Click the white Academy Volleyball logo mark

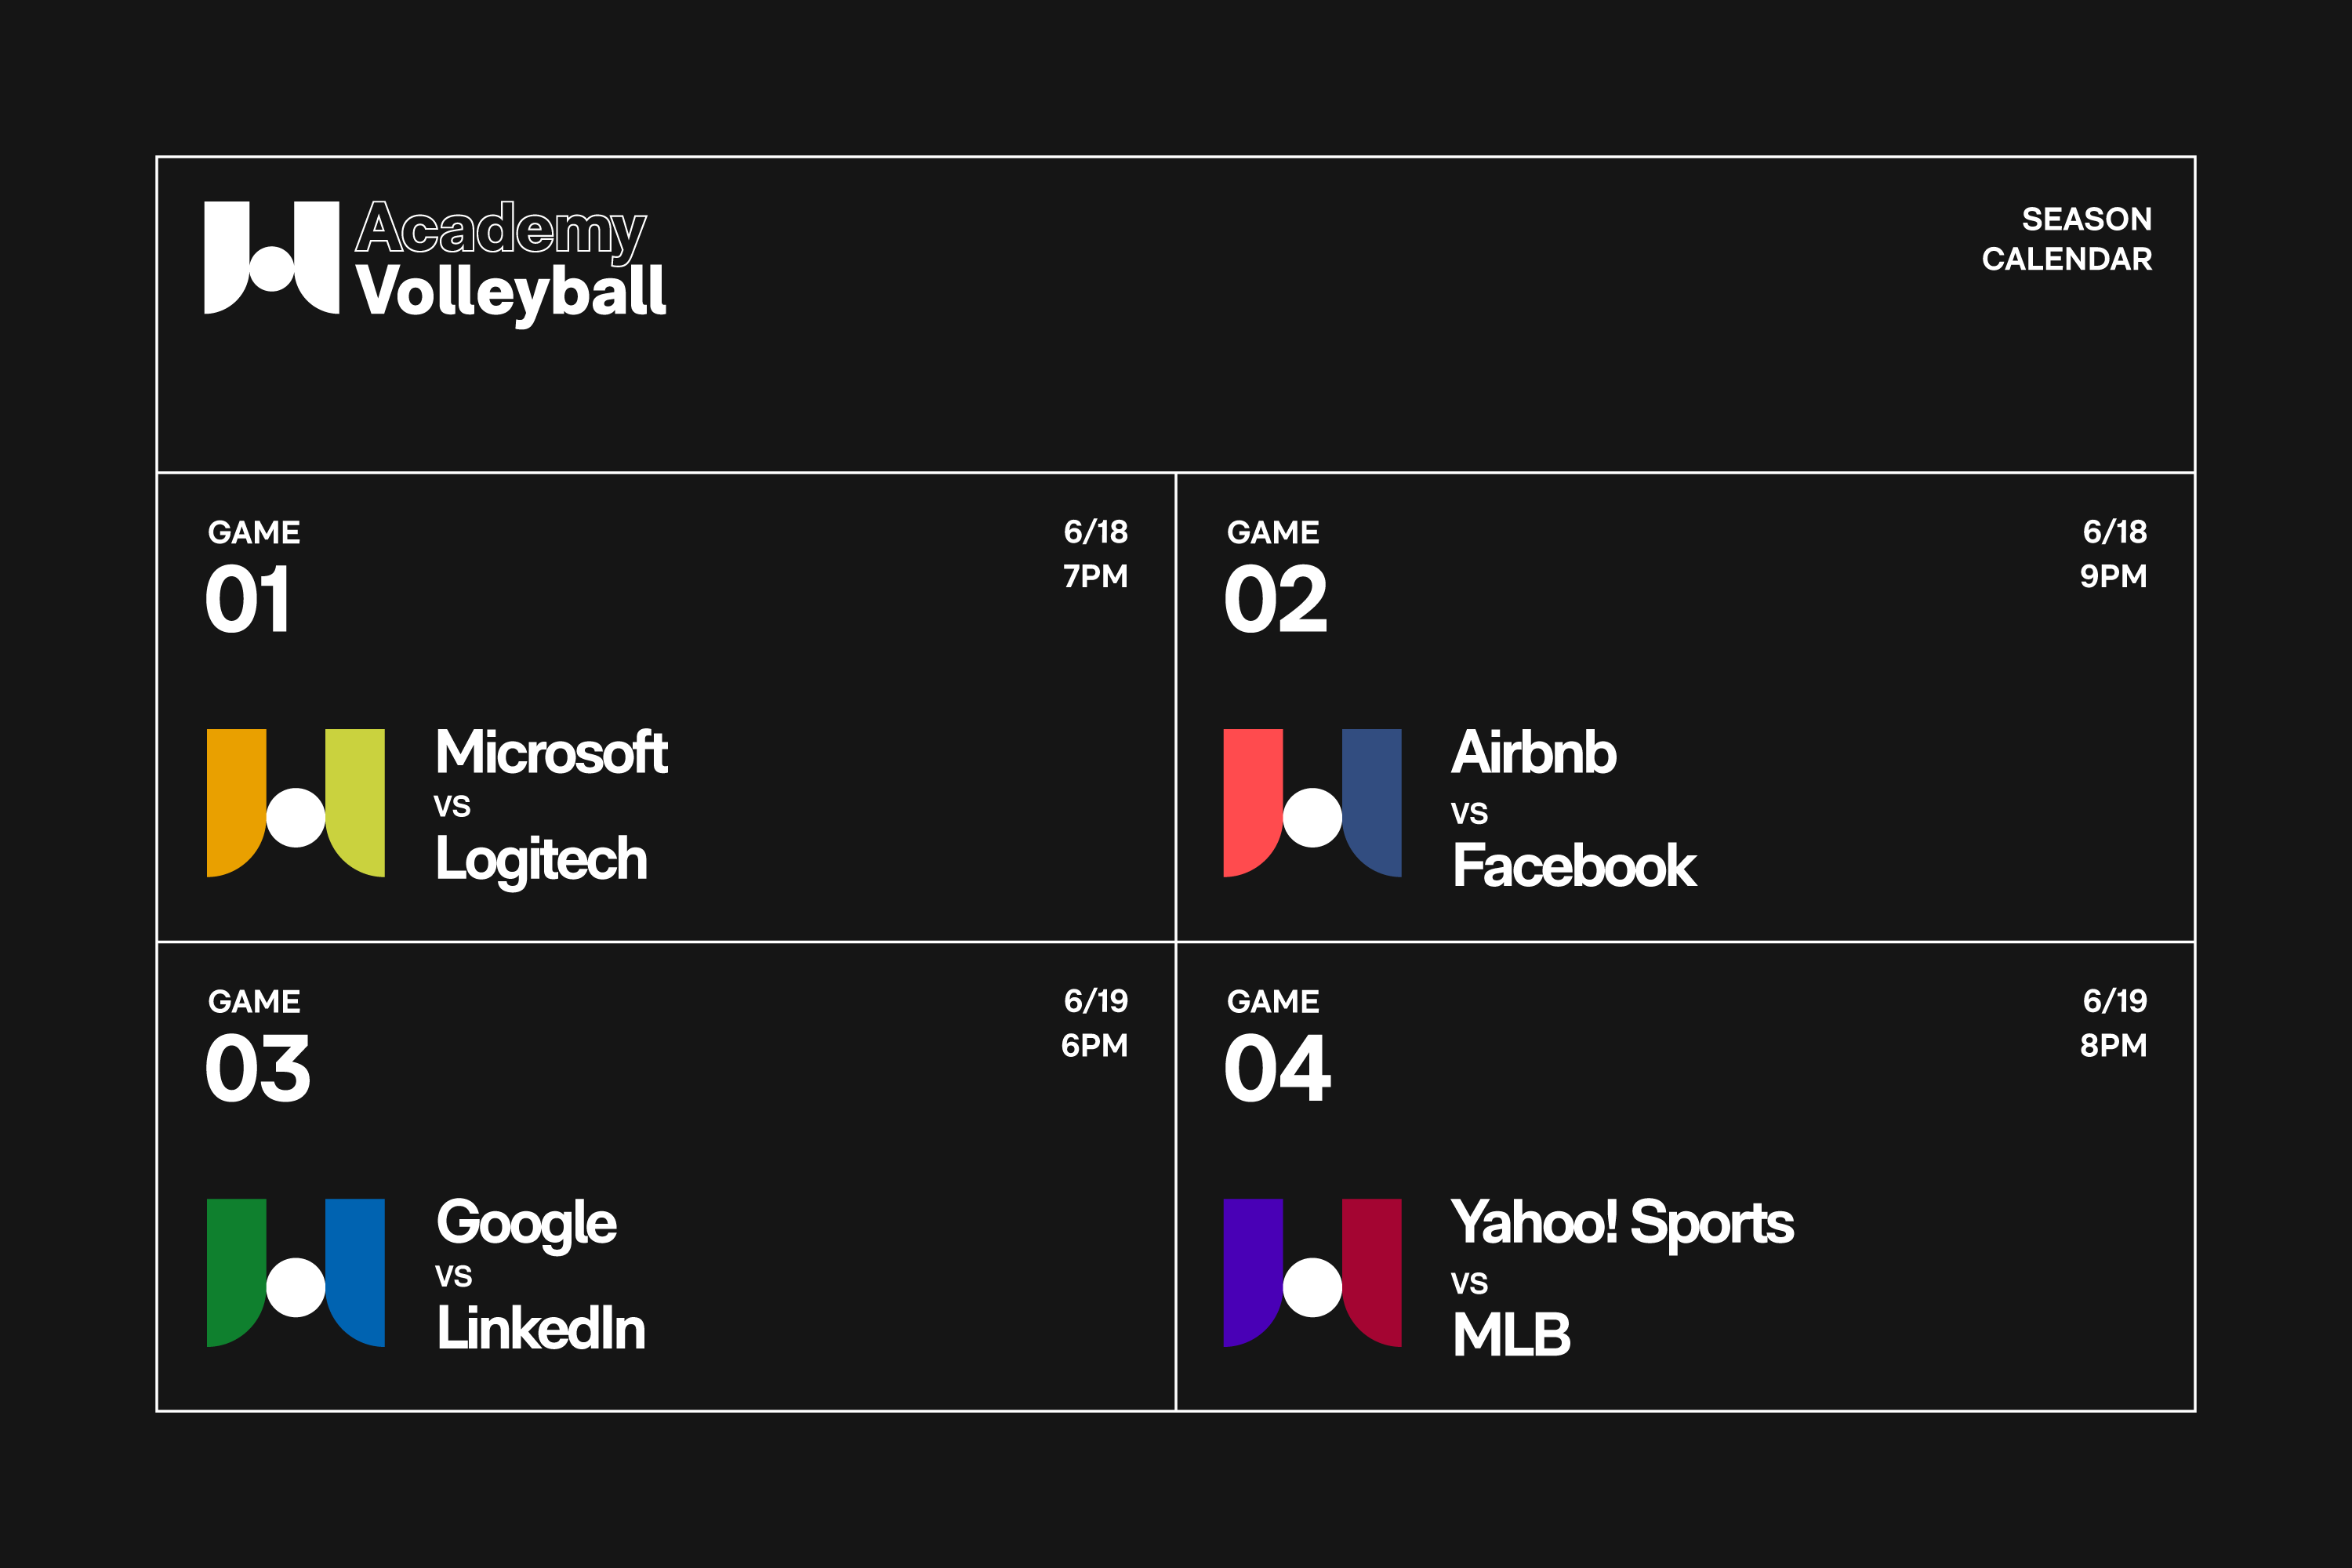pos(271,258)
